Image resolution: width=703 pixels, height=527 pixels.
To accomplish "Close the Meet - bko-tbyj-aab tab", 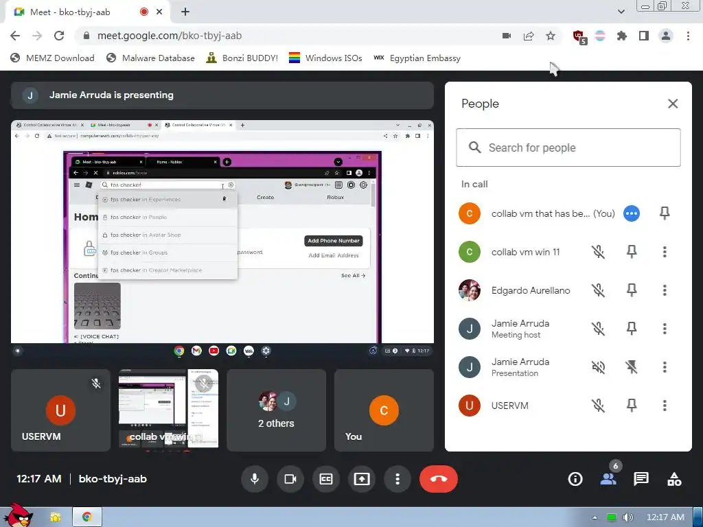I will pyautogui.click(x=159, y=12).
